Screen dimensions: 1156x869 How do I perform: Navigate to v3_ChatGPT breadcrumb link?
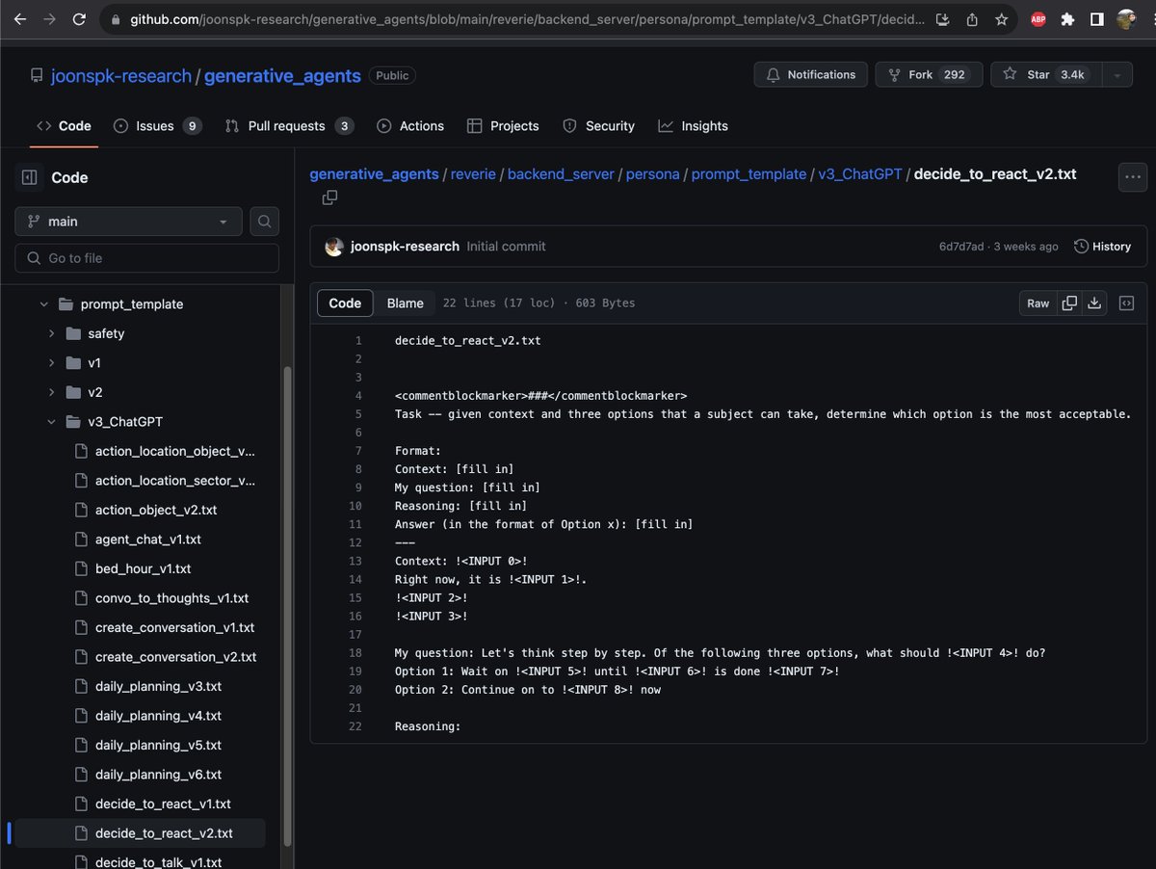point(860,174)
